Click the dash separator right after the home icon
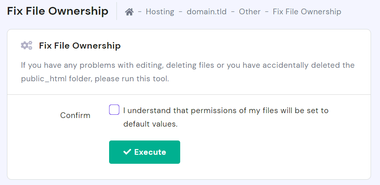The width and height of the screenshot is (380, 185). 140,11
